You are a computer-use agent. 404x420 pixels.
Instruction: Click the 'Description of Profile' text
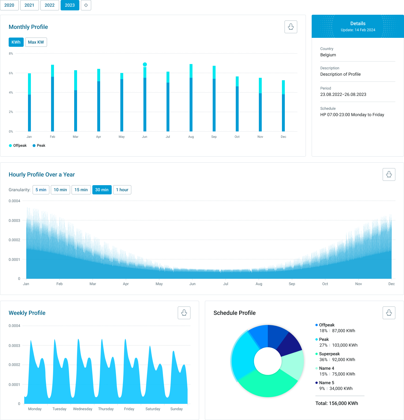coord(341,74)
